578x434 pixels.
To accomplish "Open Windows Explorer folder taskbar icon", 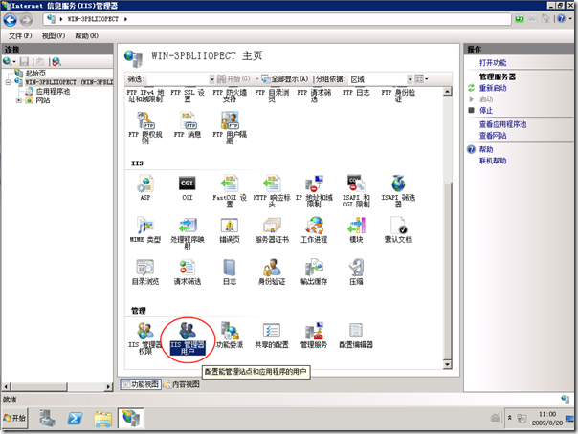I will (x=102, y=419).
